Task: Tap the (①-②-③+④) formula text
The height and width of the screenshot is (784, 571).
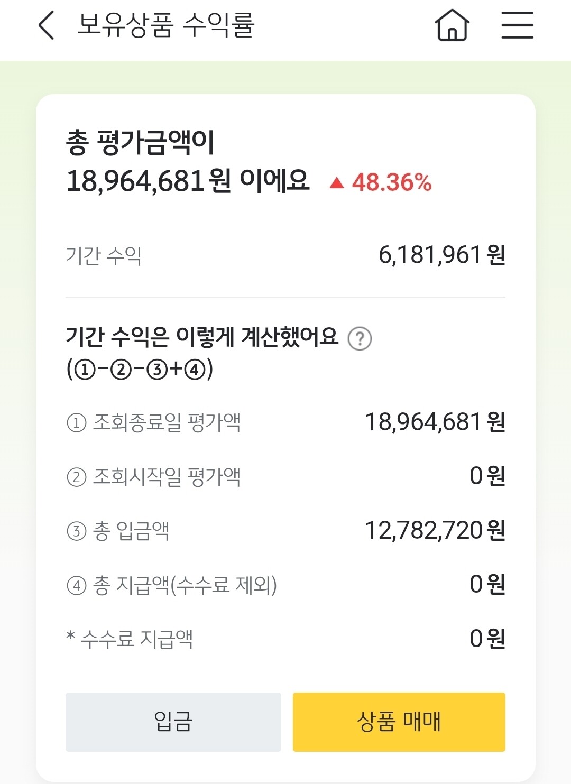Action: pyautogui.click(x=140, y=369)
